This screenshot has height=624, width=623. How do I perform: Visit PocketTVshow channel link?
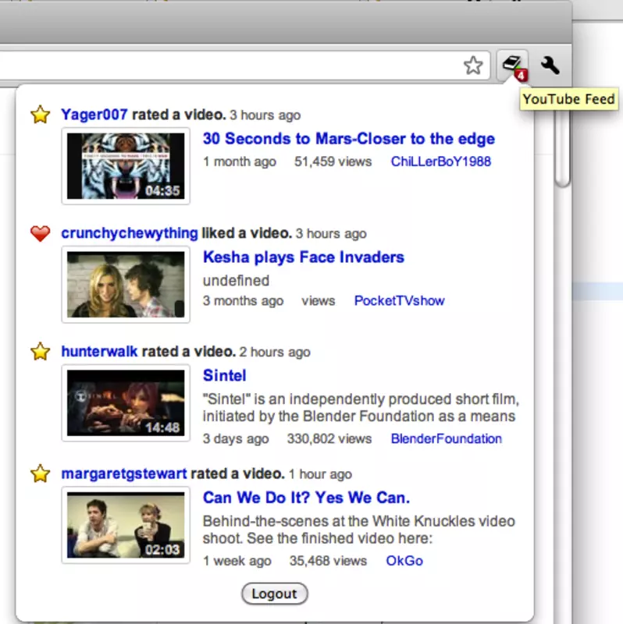coord(399,300)
